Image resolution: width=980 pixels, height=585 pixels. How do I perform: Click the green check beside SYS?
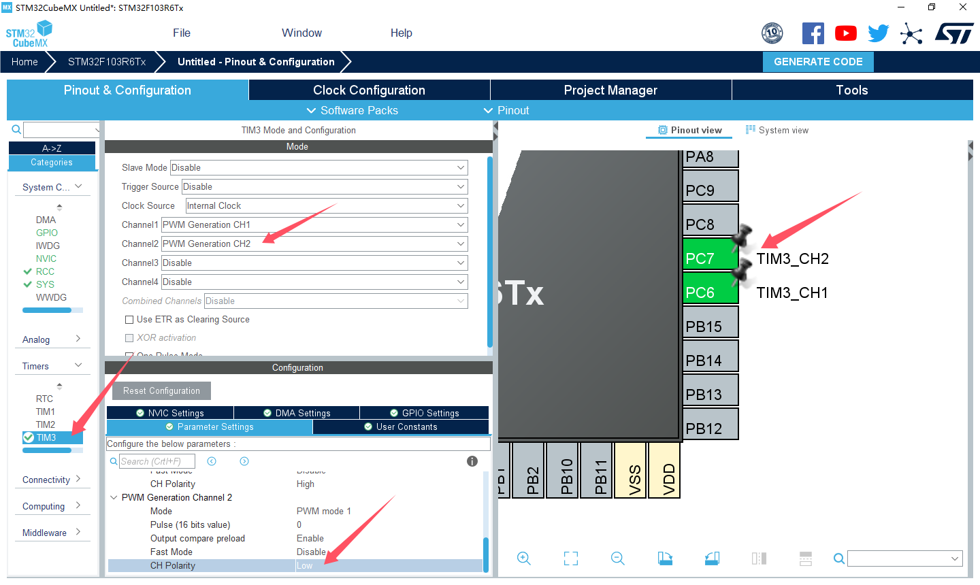click(28, 284)
